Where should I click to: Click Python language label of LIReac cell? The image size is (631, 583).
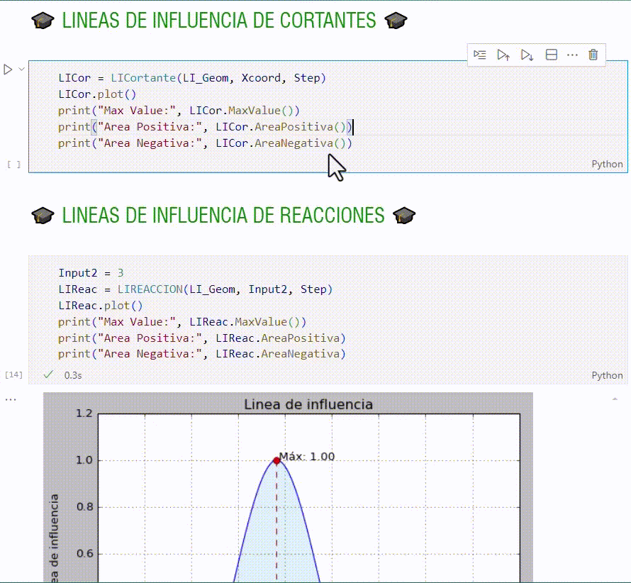click(607, 375)
